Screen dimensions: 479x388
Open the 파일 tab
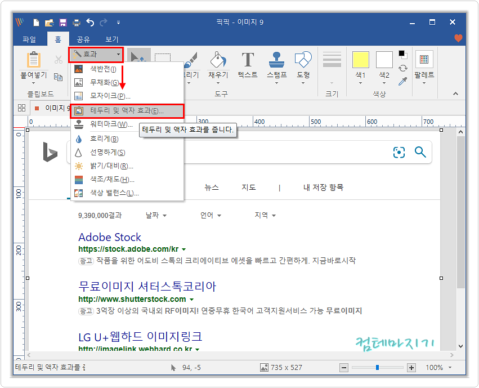(30, 39)
